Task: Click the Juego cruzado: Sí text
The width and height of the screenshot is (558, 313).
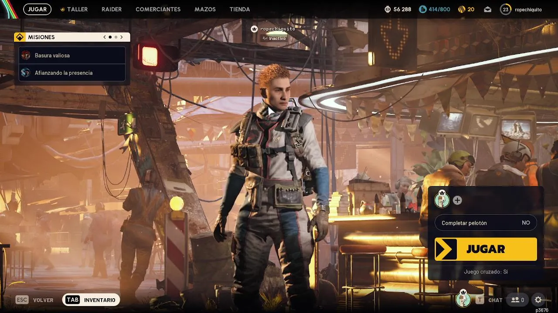Action: point(486,272)
